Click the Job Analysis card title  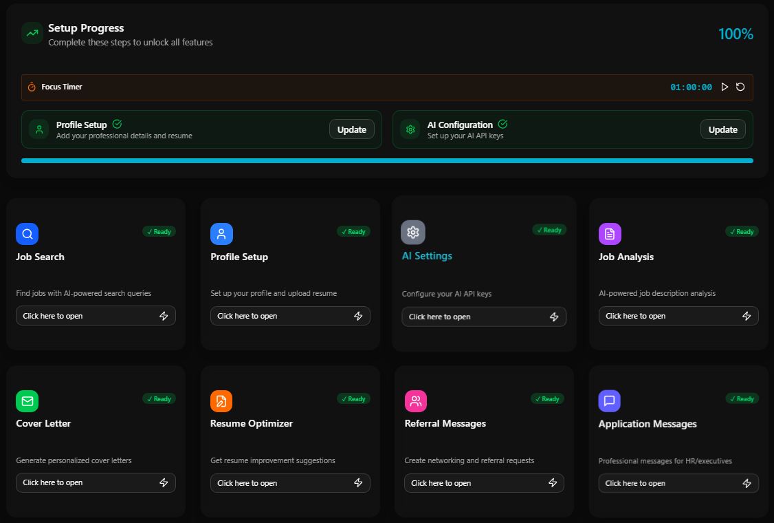tap(626, 257)
